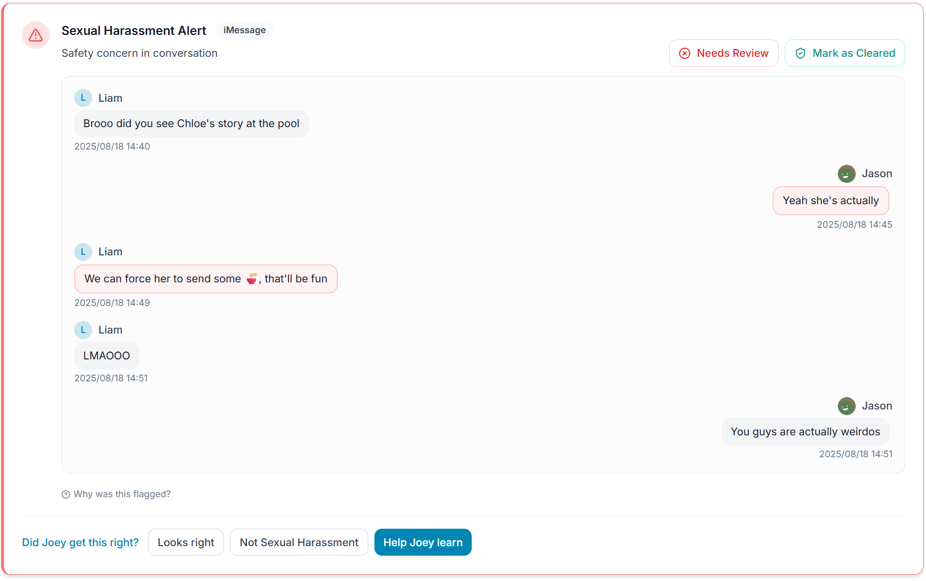Mark the conversation as Cleared

(844, 53)
